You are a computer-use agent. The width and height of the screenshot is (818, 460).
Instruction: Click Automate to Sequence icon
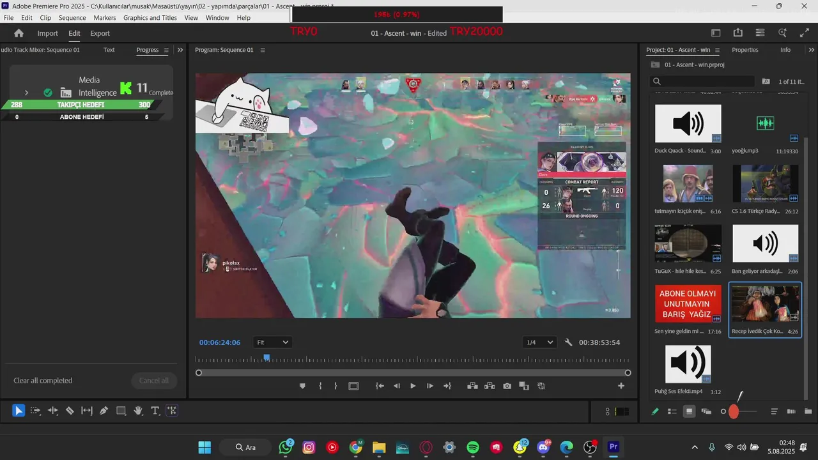pos(791,411)
